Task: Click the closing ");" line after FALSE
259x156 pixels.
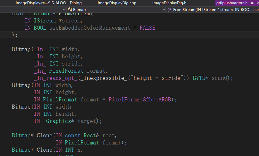Action: point(15,35)
